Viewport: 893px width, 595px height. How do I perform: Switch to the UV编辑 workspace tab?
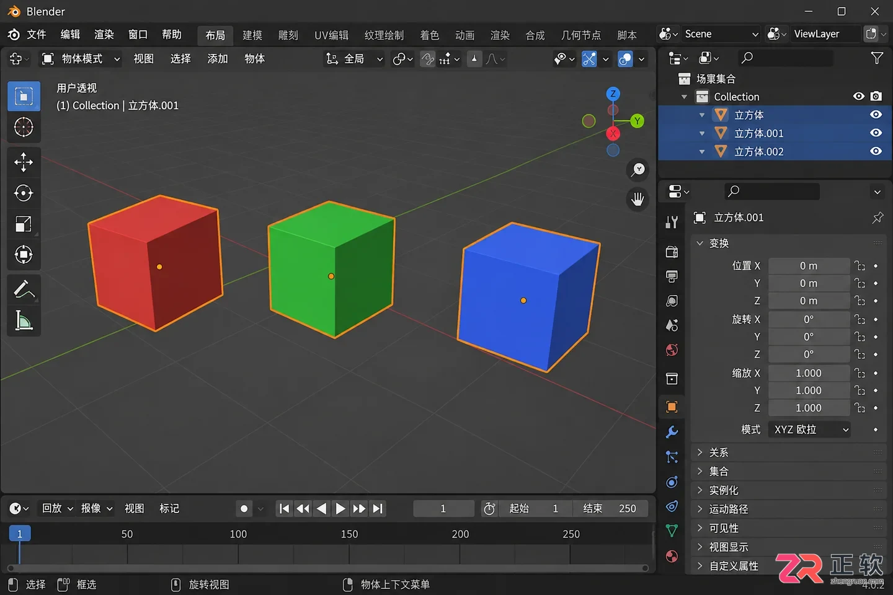tap(332, 35)
